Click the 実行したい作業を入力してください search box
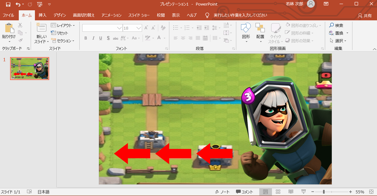 [x=240, y=15]
